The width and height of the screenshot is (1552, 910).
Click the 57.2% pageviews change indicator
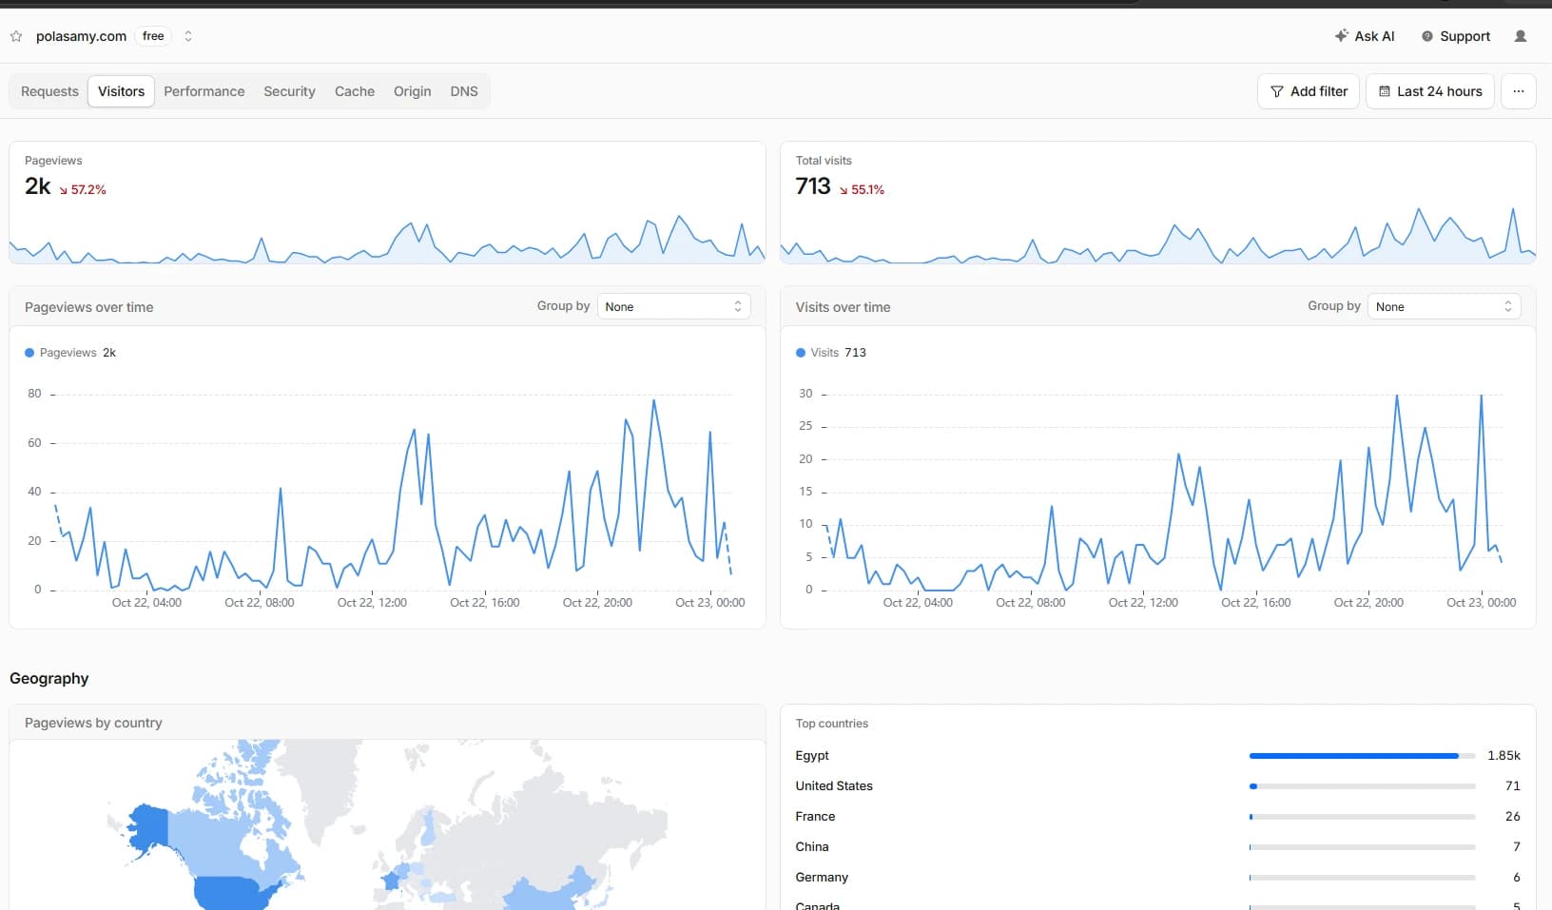[x=83, y=189]
